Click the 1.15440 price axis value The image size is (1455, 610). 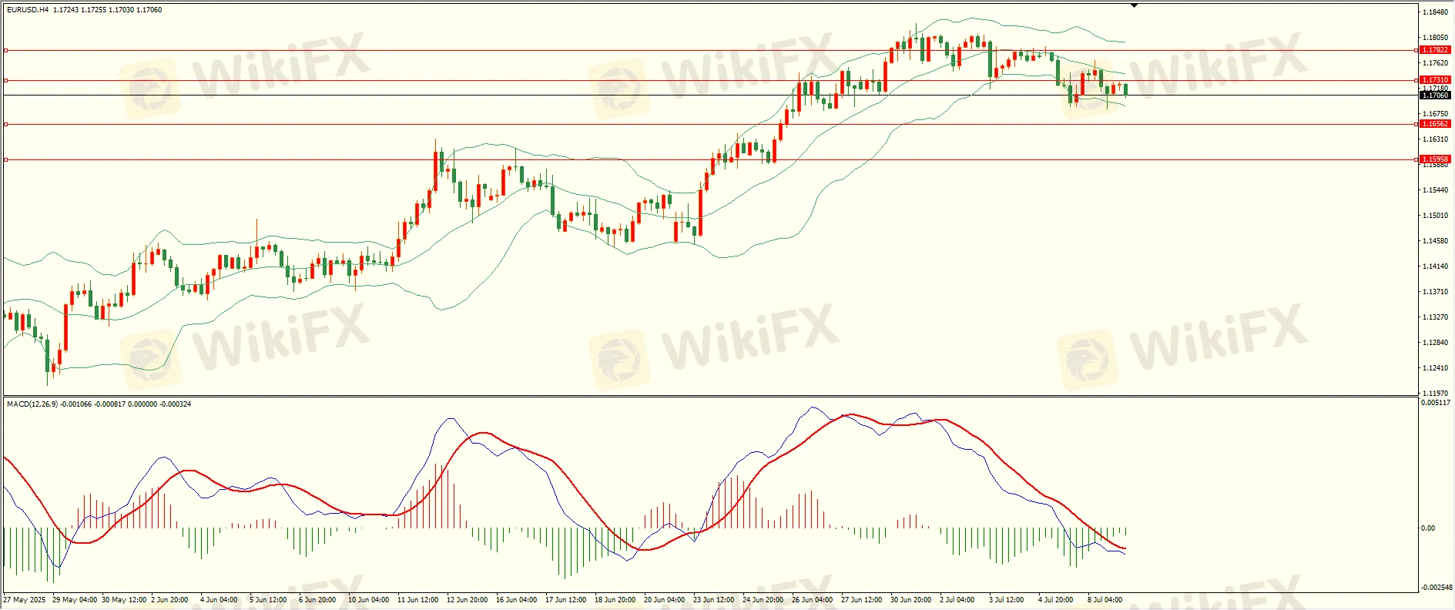(1435, 190)
